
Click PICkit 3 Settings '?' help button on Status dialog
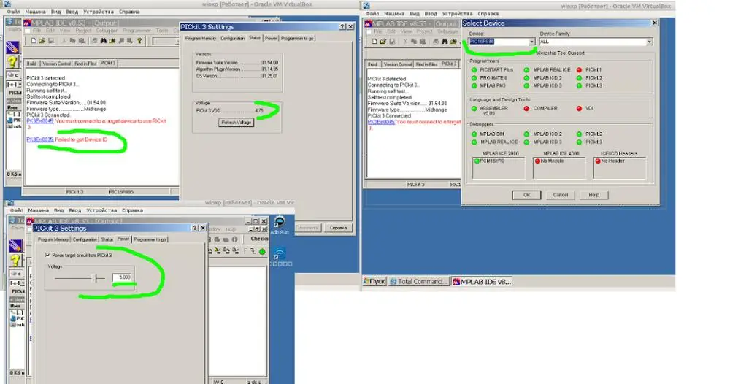tap(342, 27)
